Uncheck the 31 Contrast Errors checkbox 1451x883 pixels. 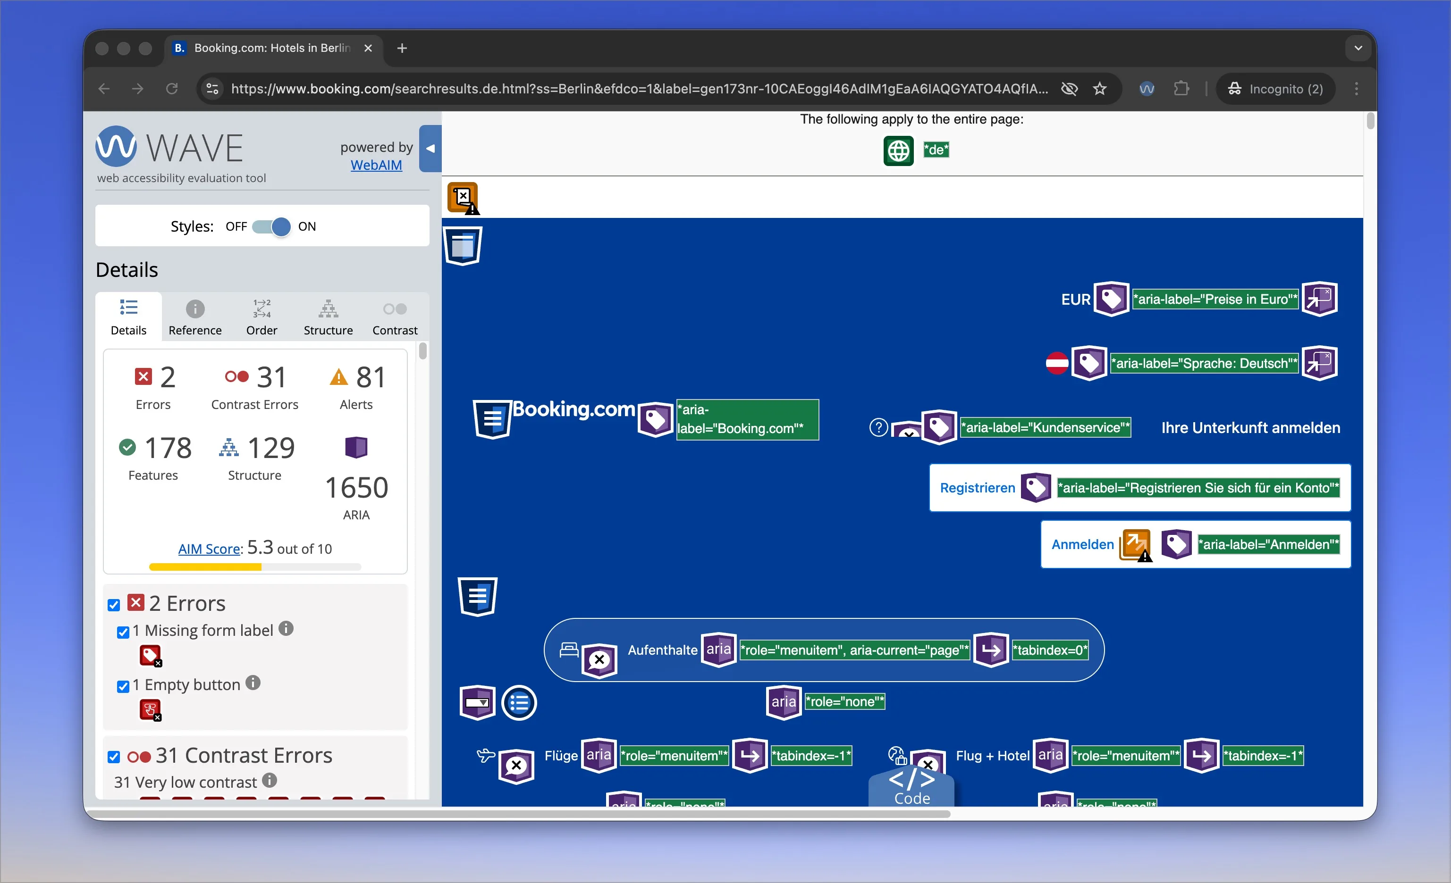pos(114,757)
